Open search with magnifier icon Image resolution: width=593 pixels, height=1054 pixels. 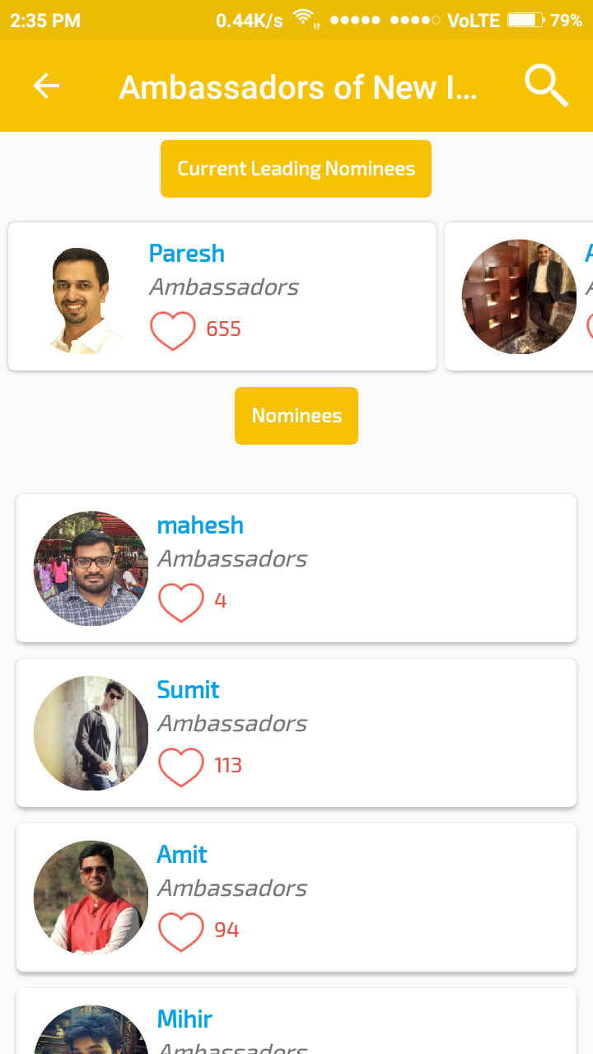tap(546, 86)
